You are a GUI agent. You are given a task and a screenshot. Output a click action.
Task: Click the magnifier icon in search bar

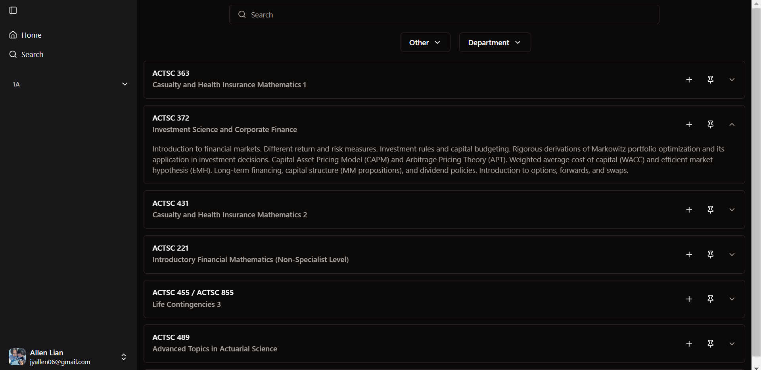click(x=242, y=15)
